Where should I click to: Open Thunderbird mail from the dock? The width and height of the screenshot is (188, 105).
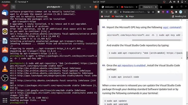(5, 13)
